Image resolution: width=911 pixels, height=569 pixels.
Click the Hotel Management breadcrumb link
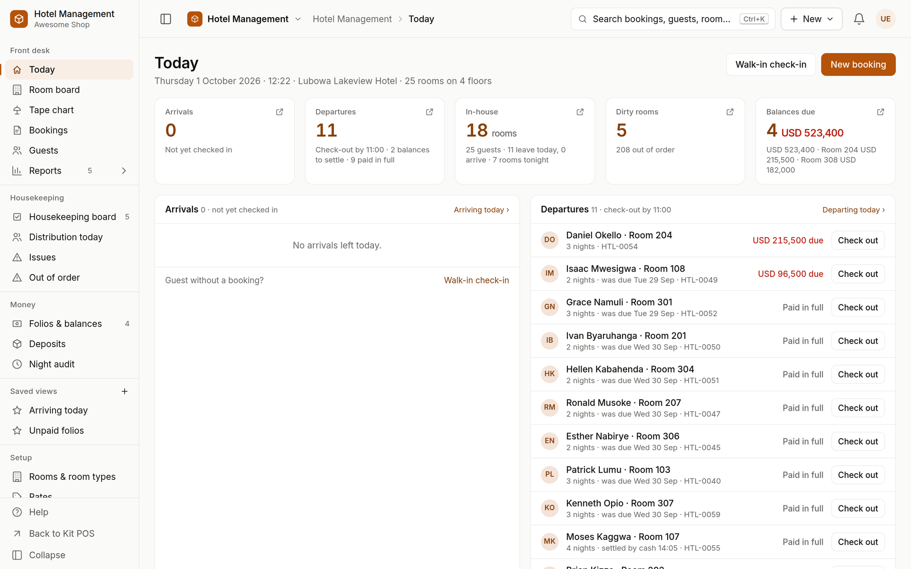tap(352, 19)
